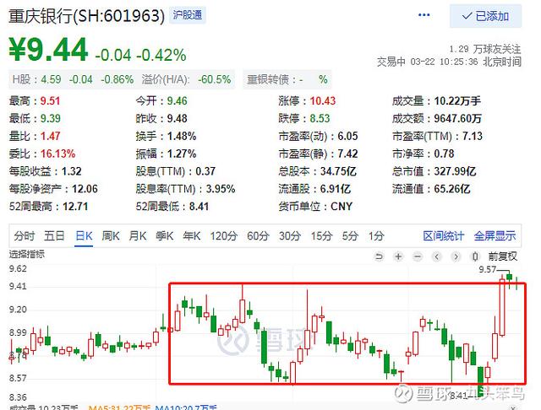Click the 全屏显示 fullscreen link
The height and width of the screenshot is (410, 541).
(x=495, y=236)
